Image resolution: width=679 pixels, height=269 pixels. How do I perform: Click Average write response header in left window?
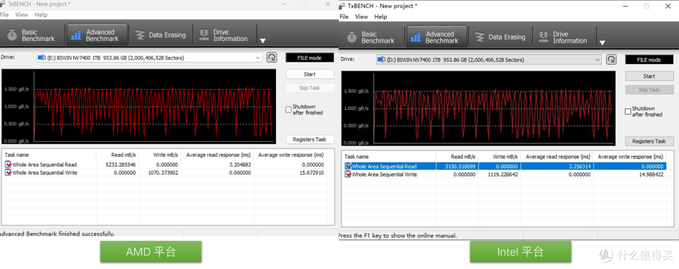pos(290,155)
